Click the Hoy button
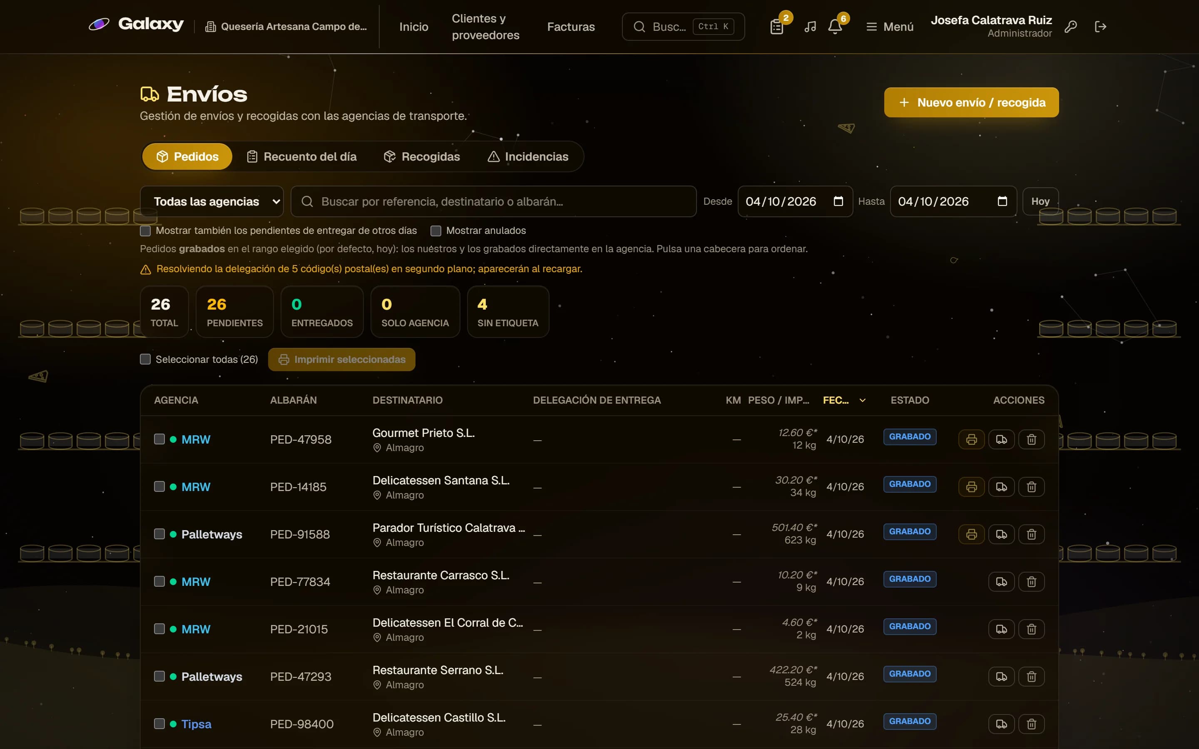This screenshot has height=749, width=1199. pos(1040,202)
